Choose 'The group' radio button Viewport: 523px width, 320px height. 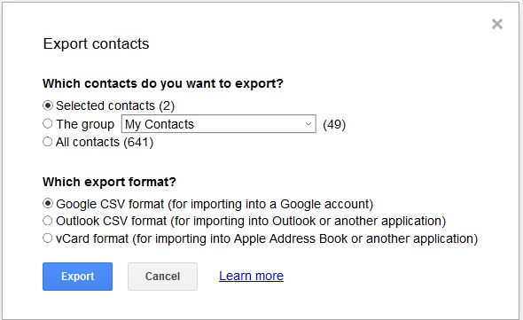point(48,124)
